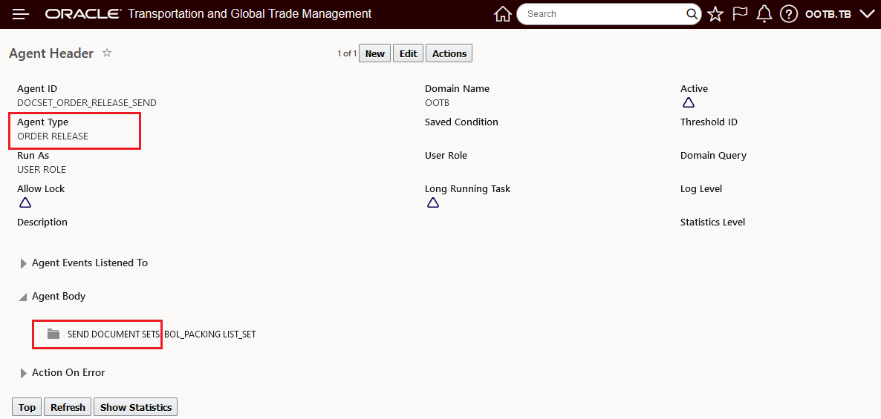Add Agent Header page to favorites

click(x=107, y=53)
